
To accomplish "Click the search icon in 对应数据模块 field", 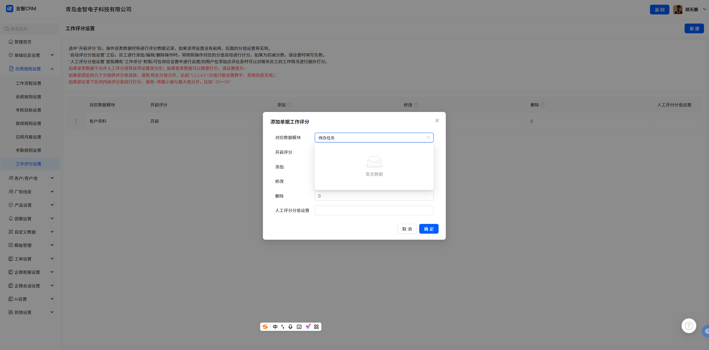I will pos(428,138).
